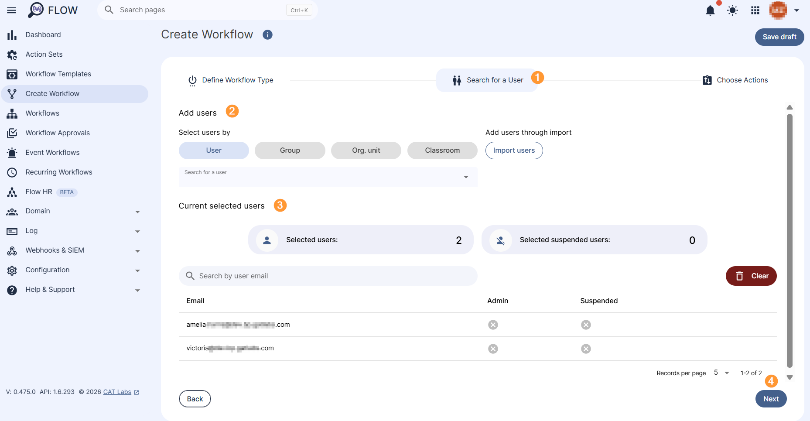The width and height of the screenshot is (810, 421).
Task: Click the Domain people icon
Action: click(x=12, y=212)
